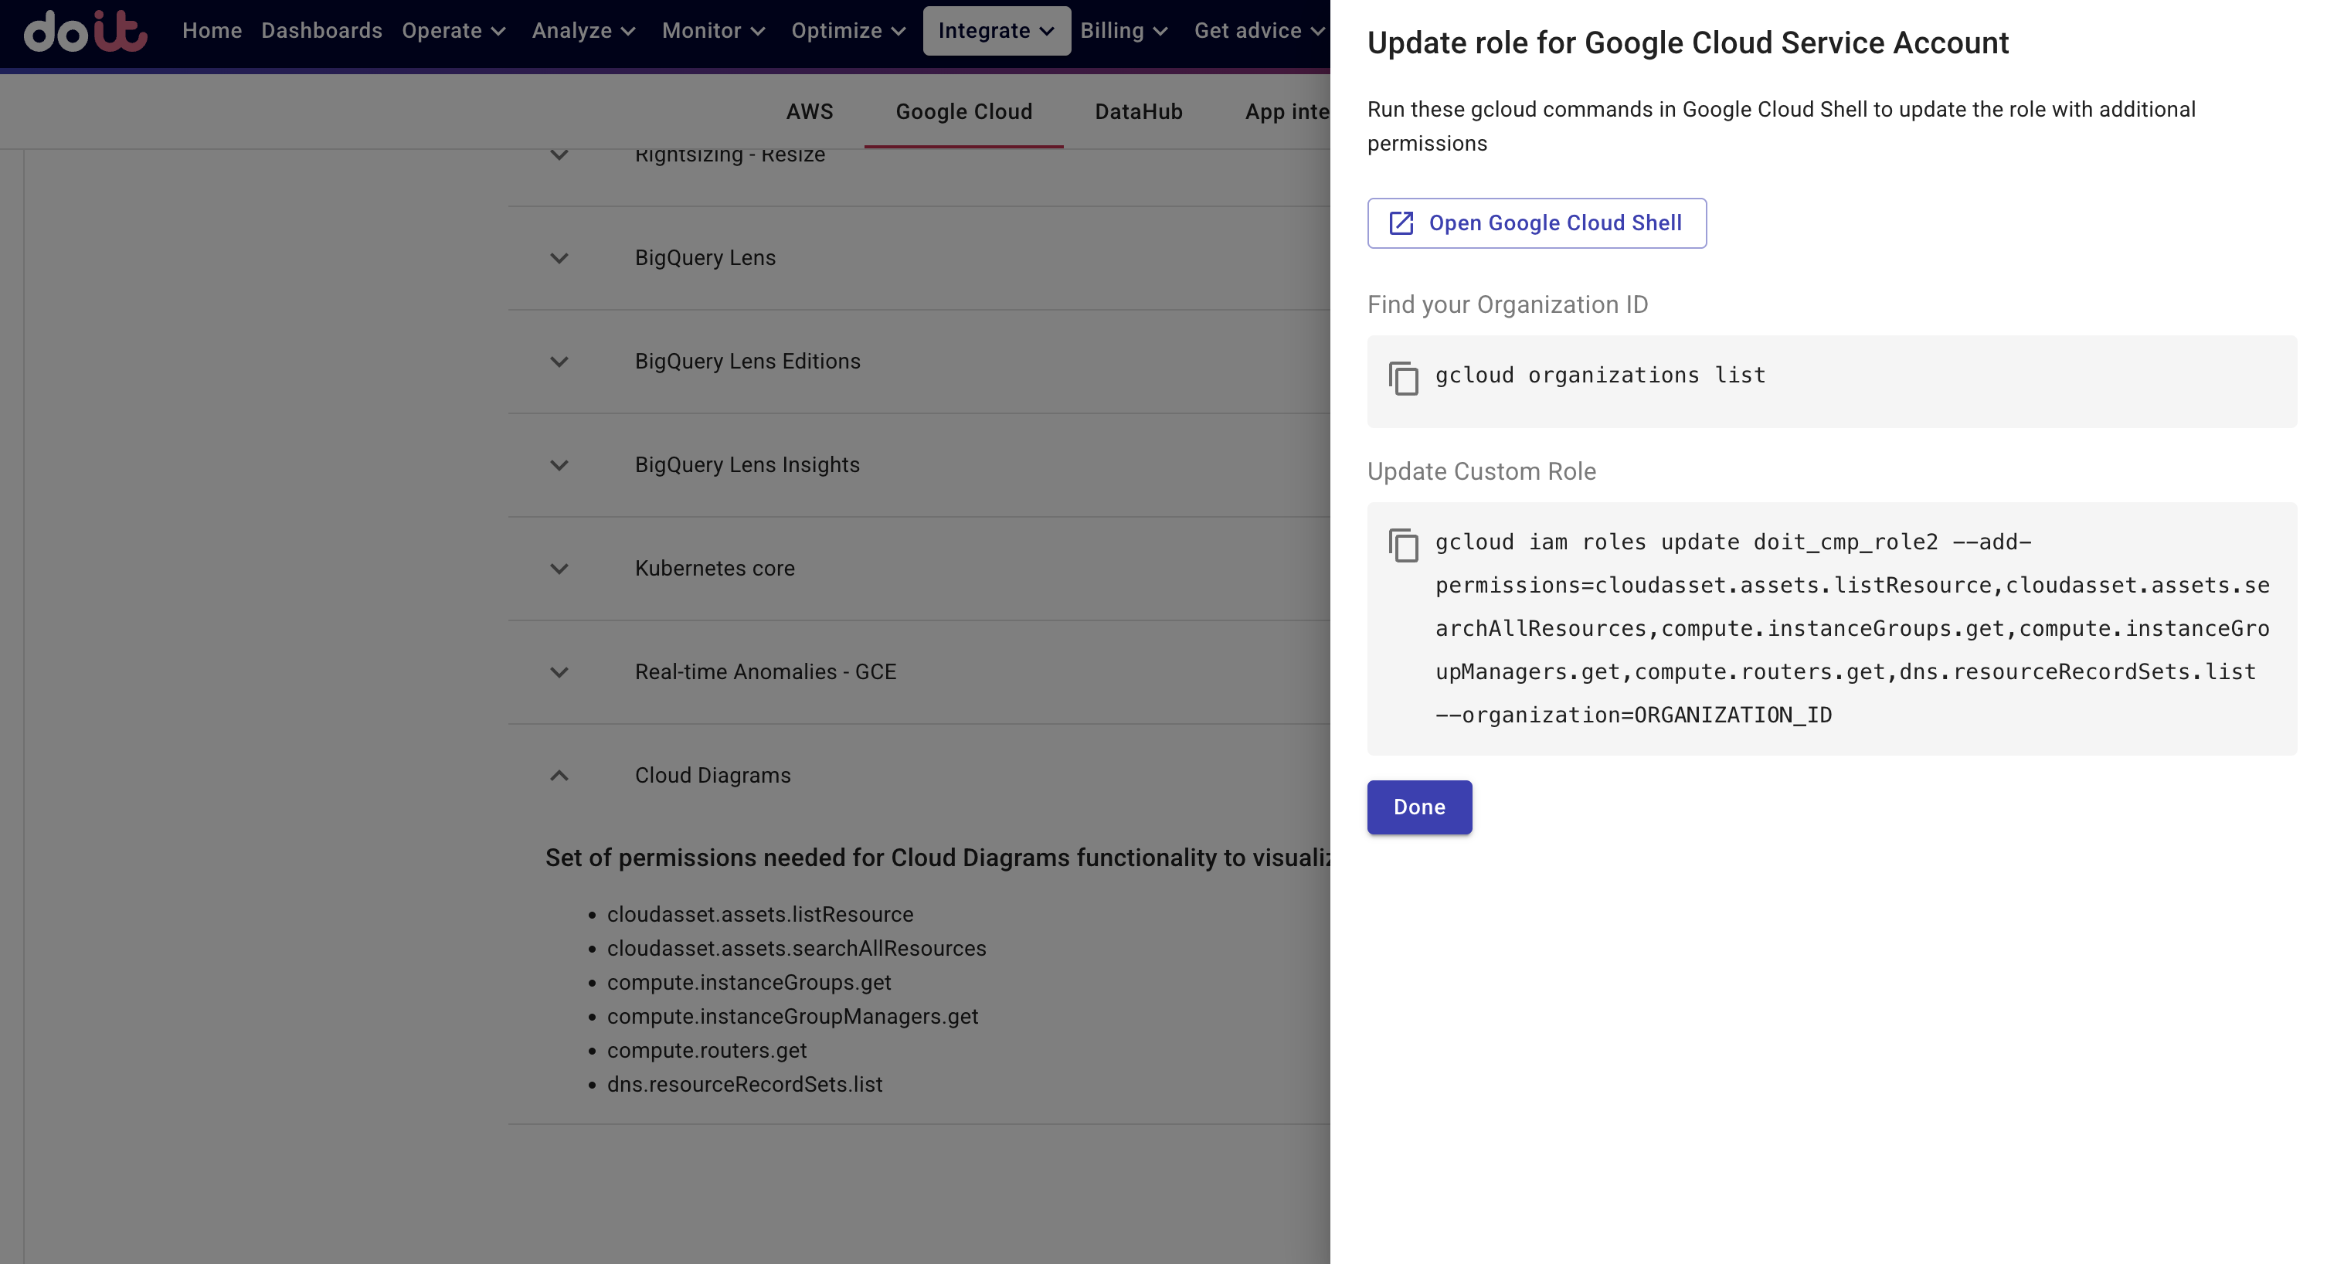2327x1264 pixels.
Task: Open Dashboards in the navigation bar
Action: 321,31
